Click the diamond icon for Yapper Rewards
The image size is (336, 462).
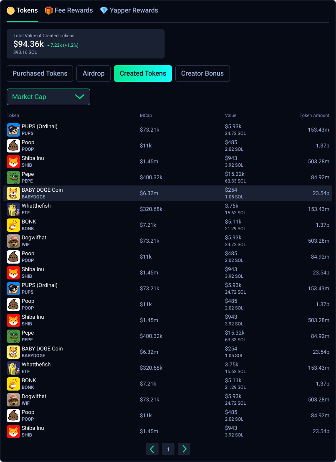tap(104, 10)
